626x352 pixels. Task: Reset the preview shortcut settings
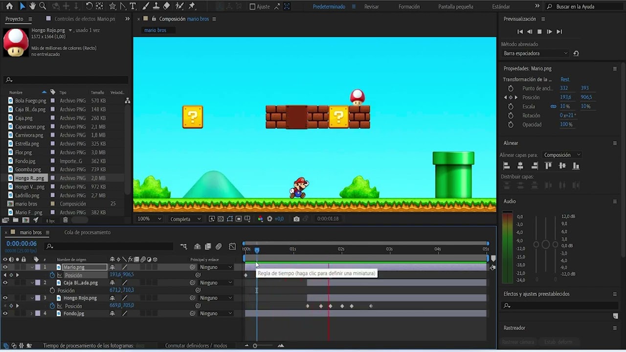click(x=576, y=53)
